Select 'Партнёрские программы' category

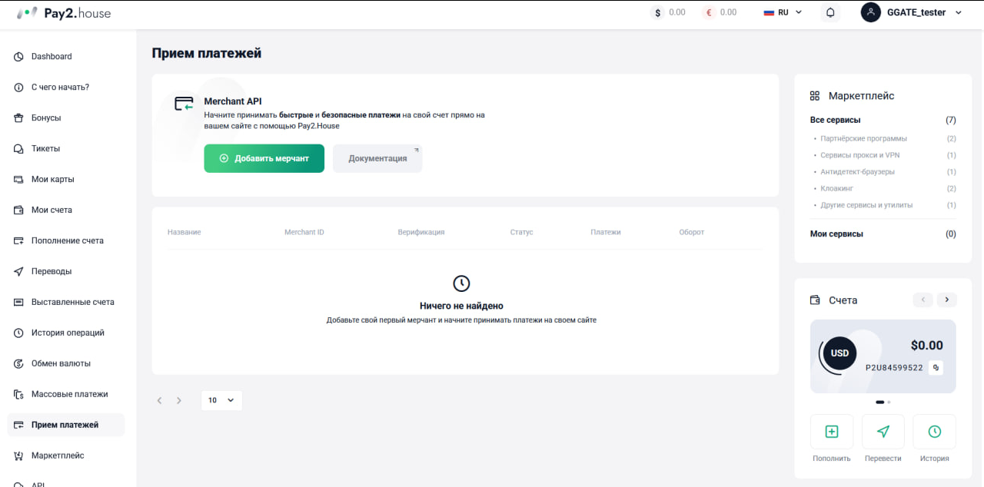(x=863, y=139)
